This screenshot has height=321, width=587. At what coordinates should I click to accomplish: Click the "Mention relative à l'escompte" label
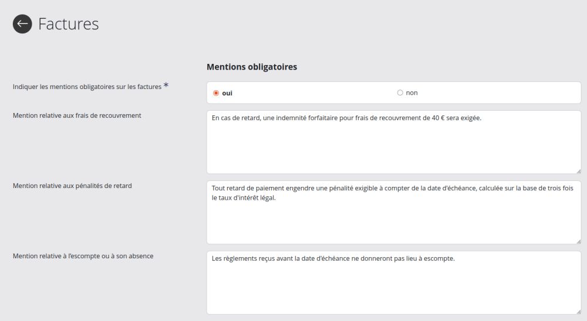(83, 256)
